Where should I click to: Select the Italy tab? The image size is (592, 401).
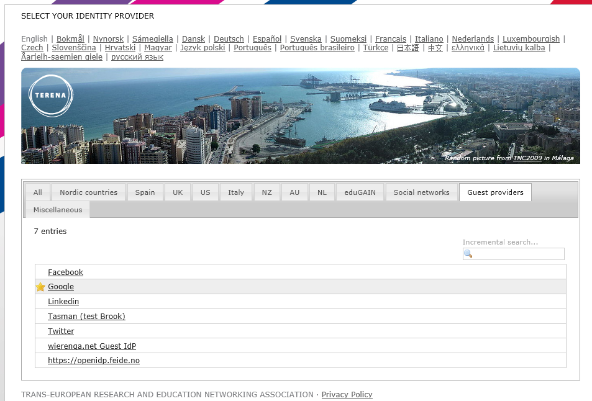pos(236,192)
